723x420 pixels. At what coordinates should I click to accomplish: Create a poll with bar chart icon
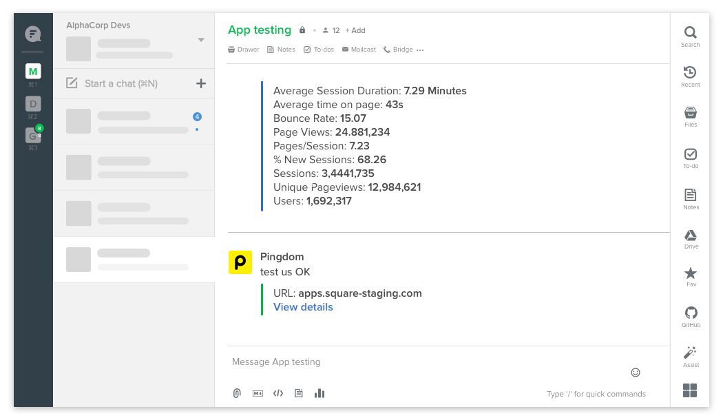point(319,393)
